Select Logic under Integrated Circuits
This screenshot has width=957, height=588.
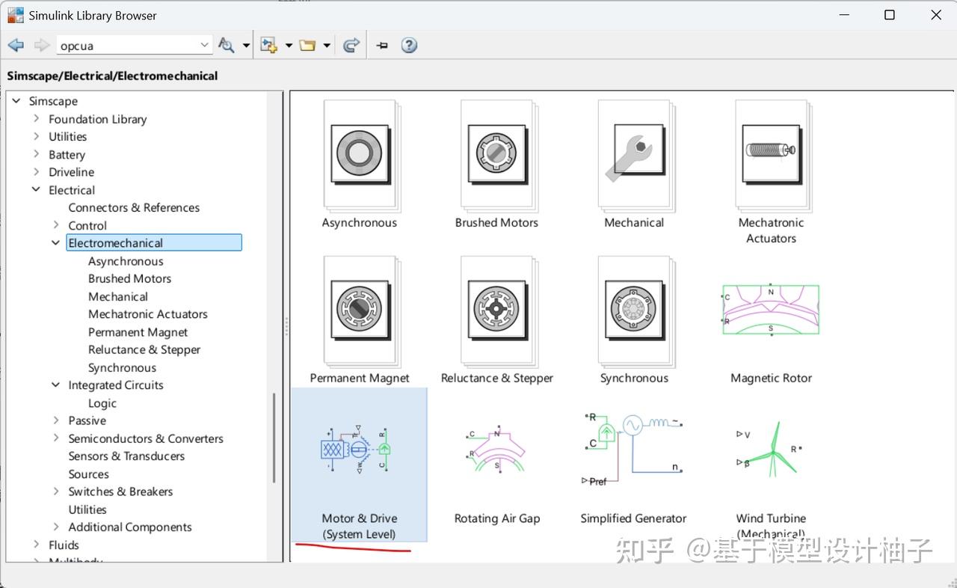coord(102,403)
